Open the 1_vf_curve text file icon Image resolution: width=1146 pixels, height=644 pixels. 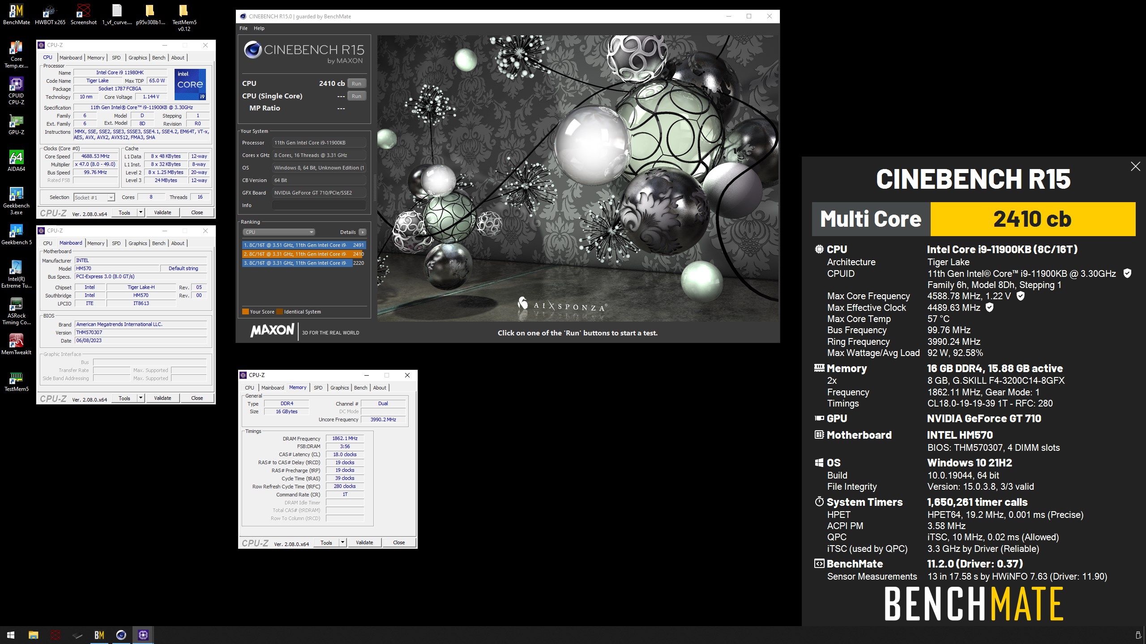click(x=117, y=14)
